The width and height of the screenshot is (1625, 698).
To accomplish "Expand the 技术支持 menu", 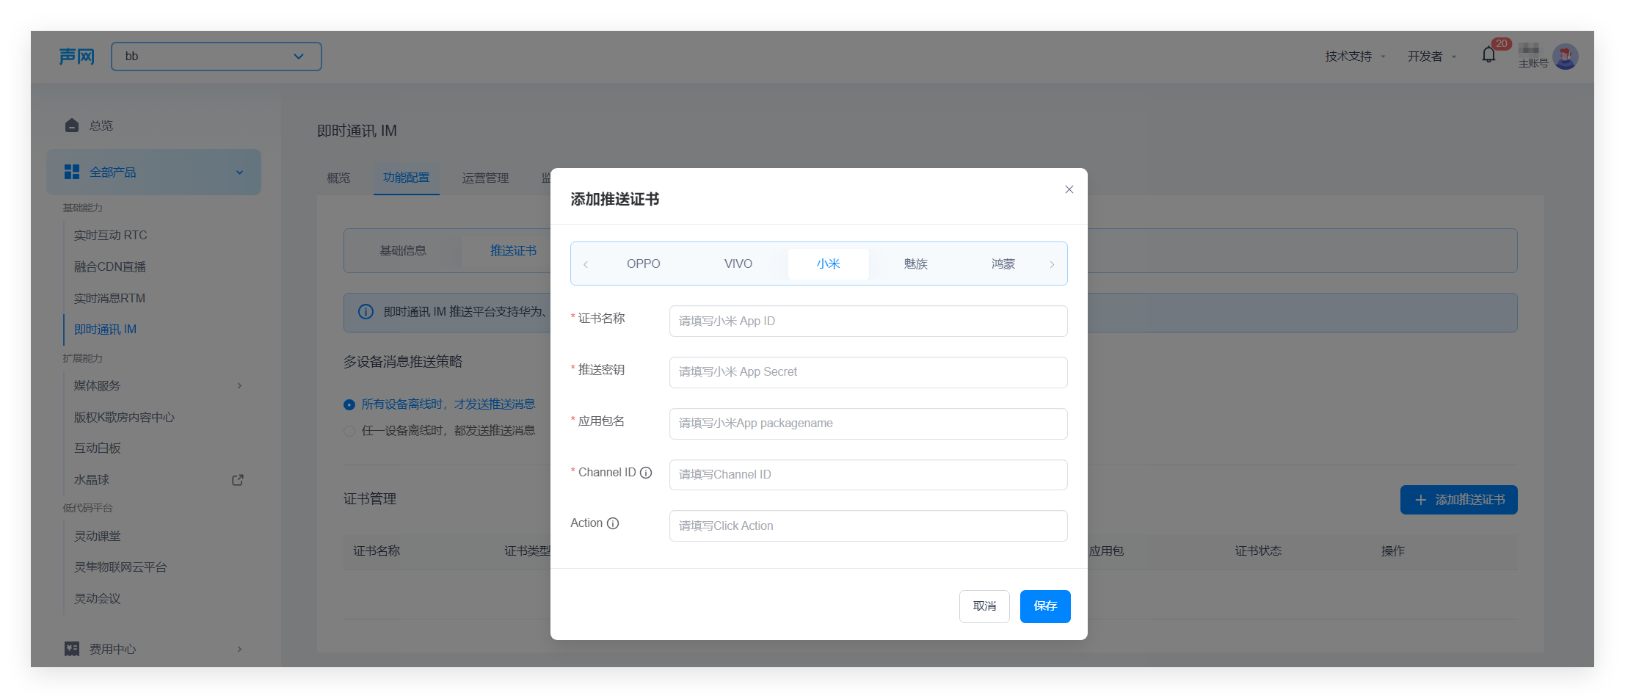I will [1355, 57].
